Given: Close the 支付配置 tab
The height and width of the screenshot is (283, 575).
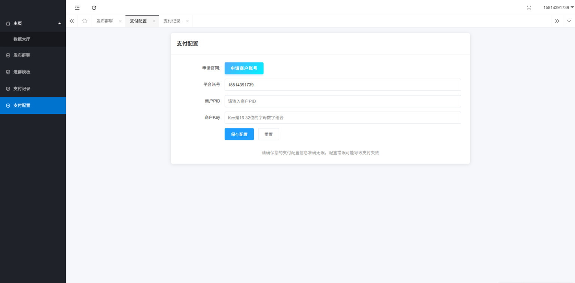Looking at the screenshot, I should point(154,21).
